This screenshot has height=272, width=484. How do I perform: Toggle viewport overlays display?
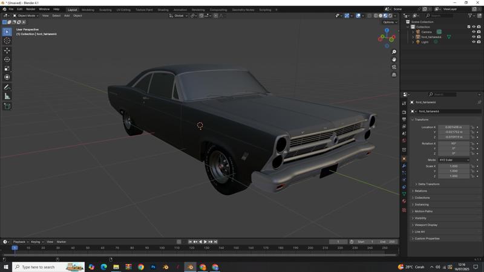[x=358, y=16]
